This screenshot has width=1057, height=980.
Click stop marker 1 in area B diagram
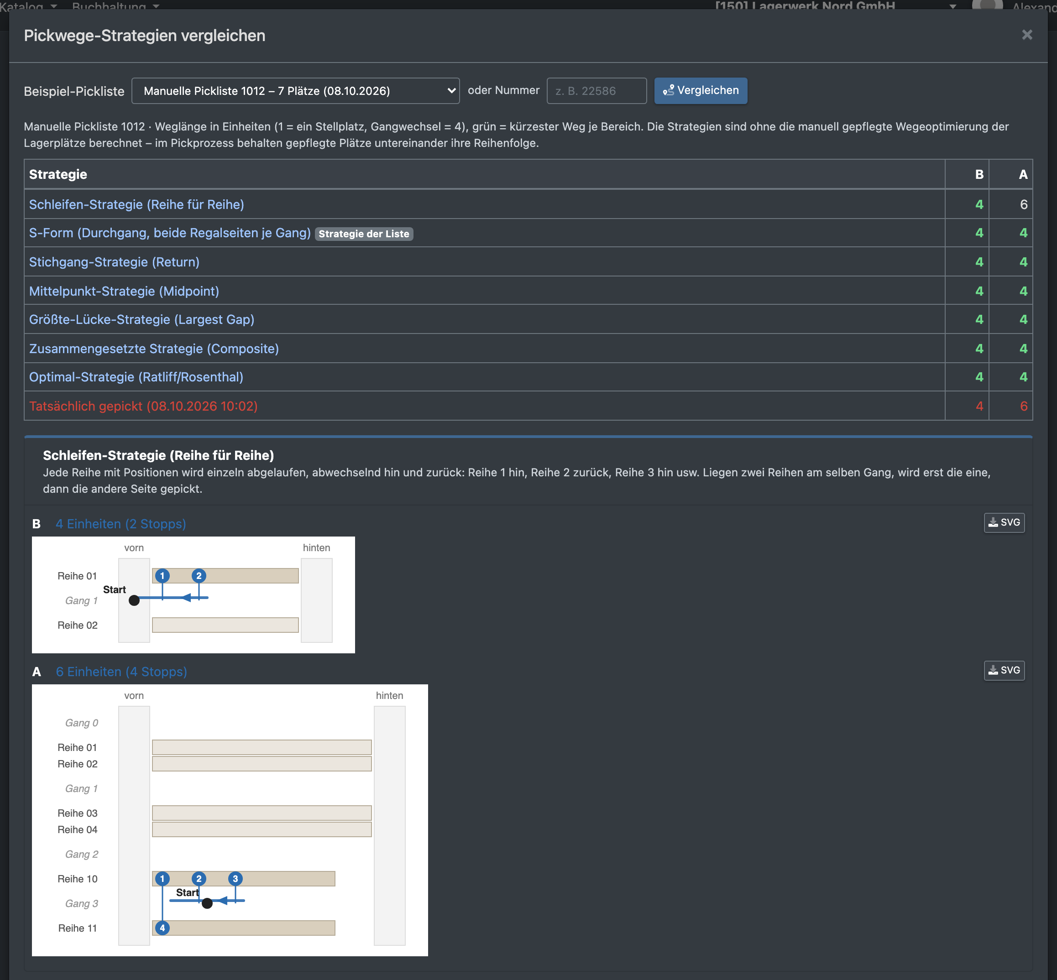[162, 576]
